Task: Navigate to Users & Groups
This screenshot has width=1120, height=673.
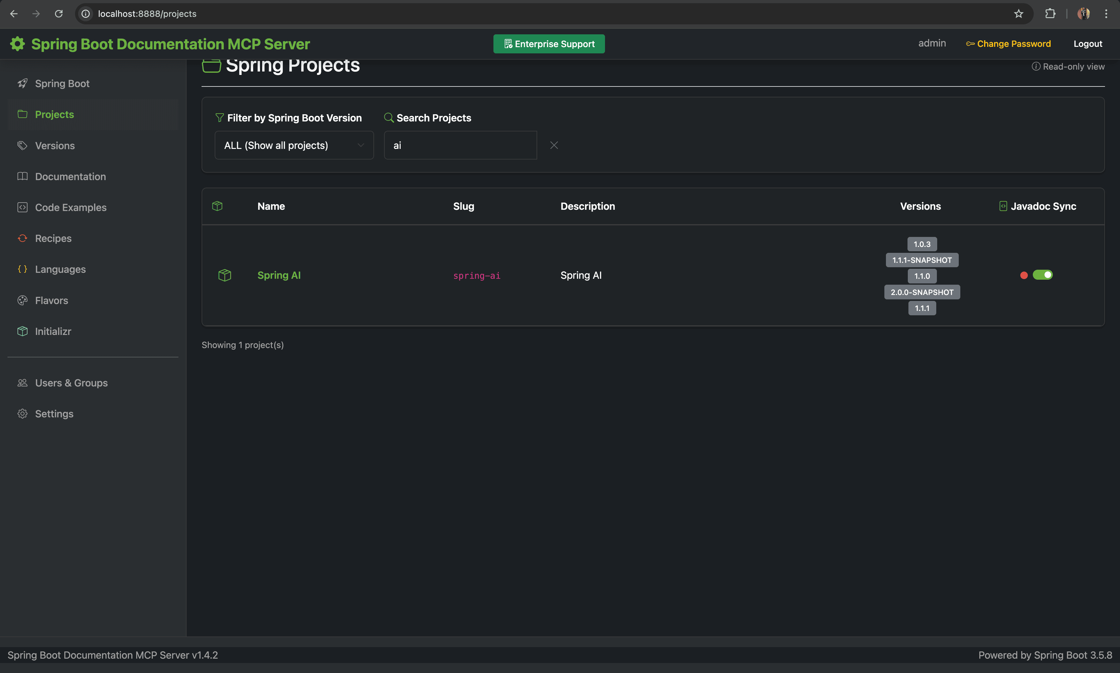Action: [x=71, y=383]
